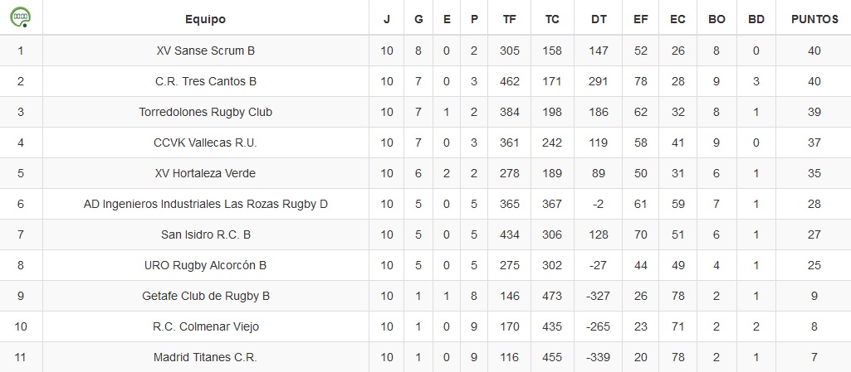
Task: Select the Equipo column header
Action: pos(205,20)
